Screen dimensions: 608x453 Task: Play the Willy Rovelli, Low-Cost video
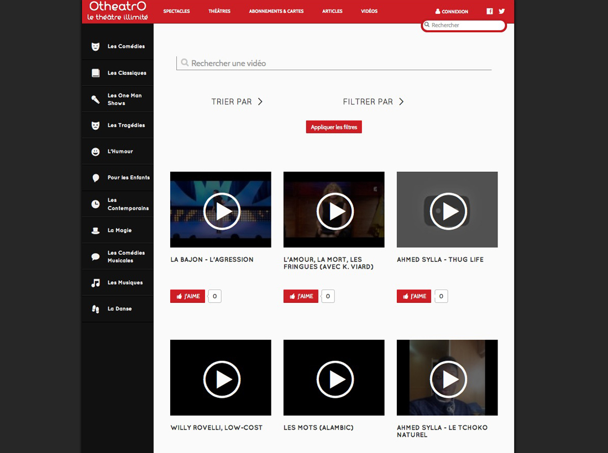tap(221, 379)
